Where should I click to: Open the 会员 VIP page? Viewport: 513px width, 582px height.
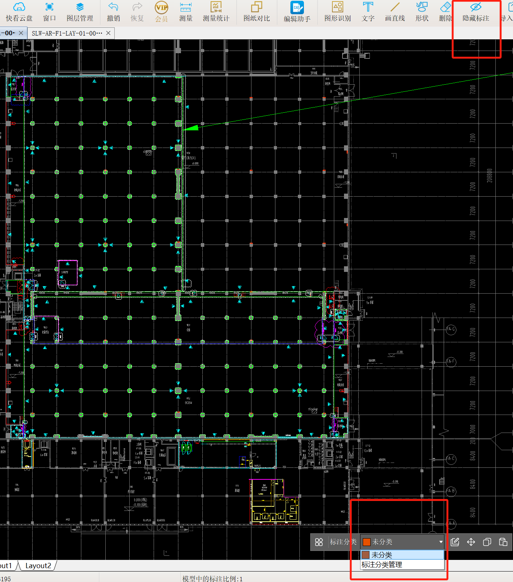pyautogui.click(x=162, y=12)
